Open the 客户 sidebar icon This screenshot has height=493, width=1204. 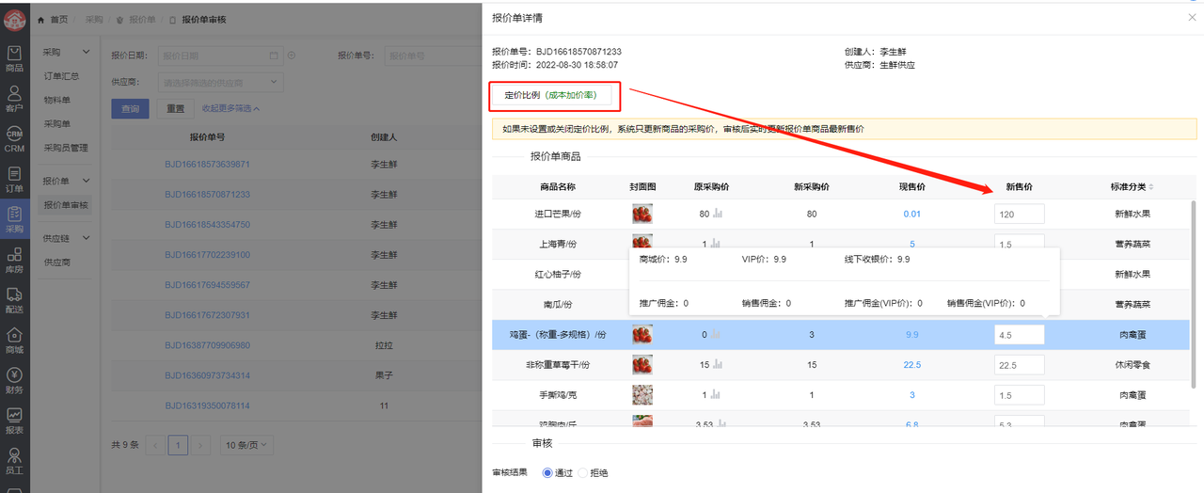pyautogui.click(x=14, y=99)
